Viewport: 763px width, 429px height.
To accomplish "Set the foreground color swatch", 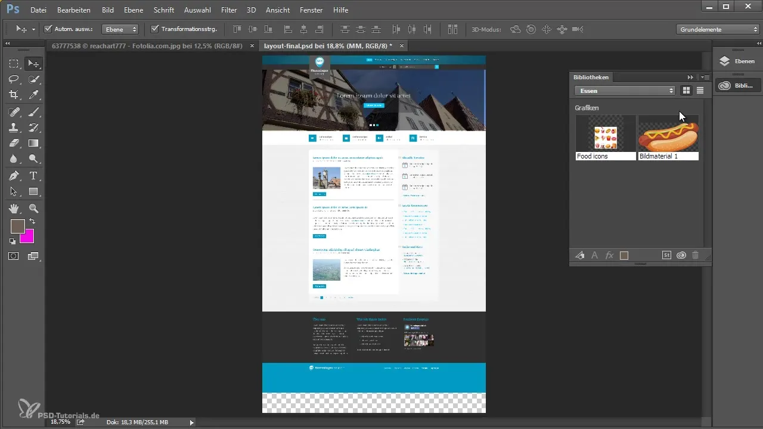I will [x=17, y=226].
